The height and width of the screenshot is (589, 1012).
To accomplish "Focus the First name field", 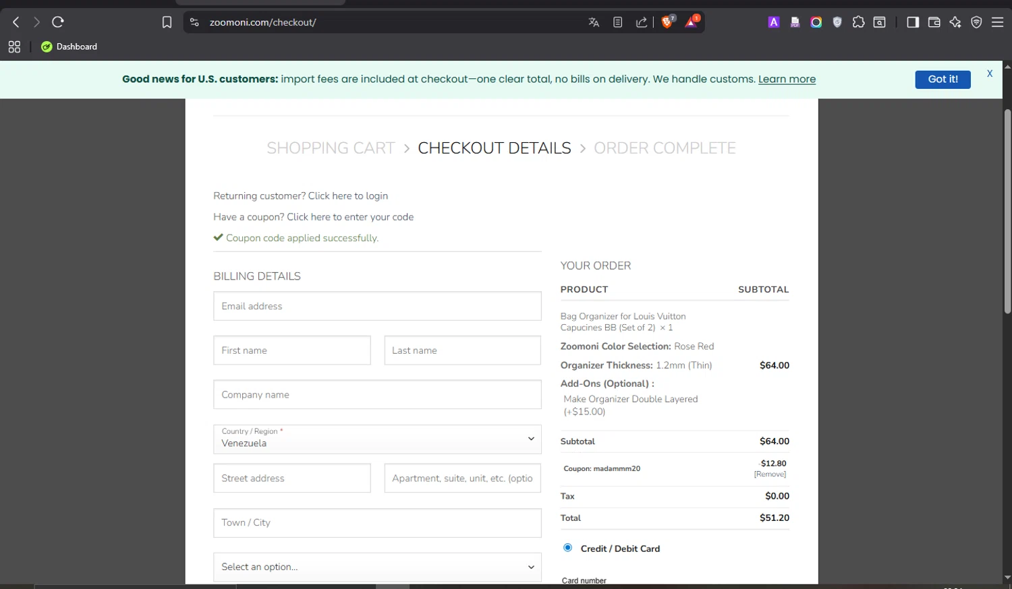I will coord(292,350).
